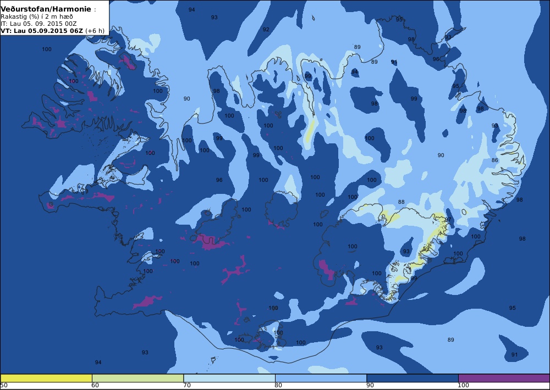Select the 'IT: Lau 05. 09. 2015 00Z' line
Screen dimensions: 550x390
point(38,24)
